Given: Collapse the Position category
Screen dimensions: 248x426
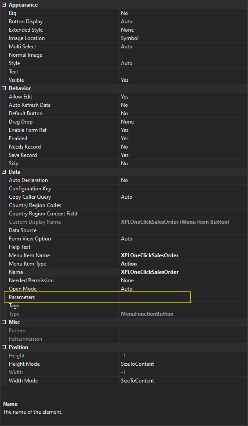Looking at the screenshot, I should (4, 347).
